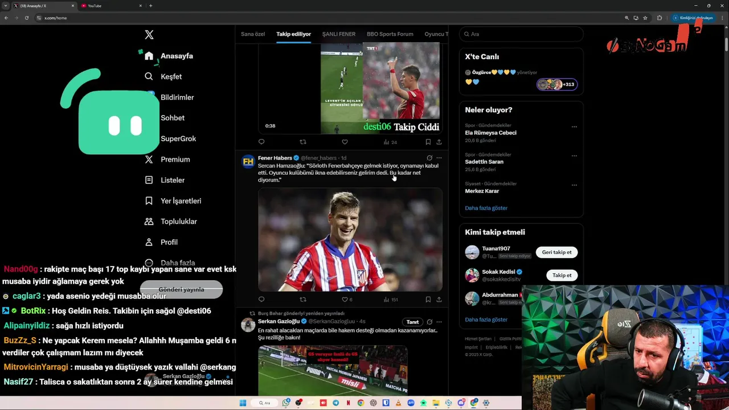Repost the Fener Habers Sörloth post
729x410 pixels.
click(x=303, y=300)
